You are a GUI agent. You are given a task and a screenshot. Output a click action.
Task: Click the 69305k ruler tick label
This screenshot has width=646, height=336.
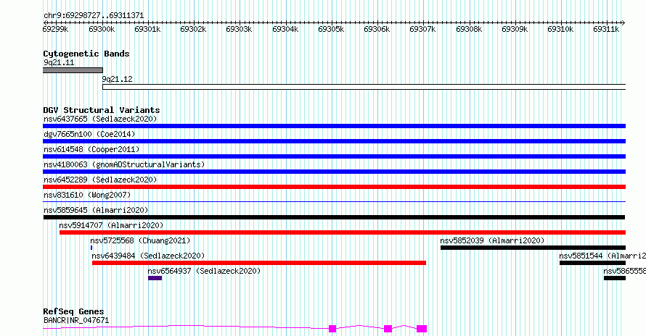pyautogui.click(x=331, y=29)
